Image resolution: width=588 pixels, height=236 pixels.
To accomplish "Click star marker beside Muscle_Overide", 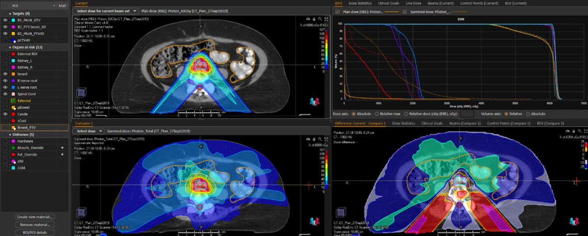I will [62, 148].
